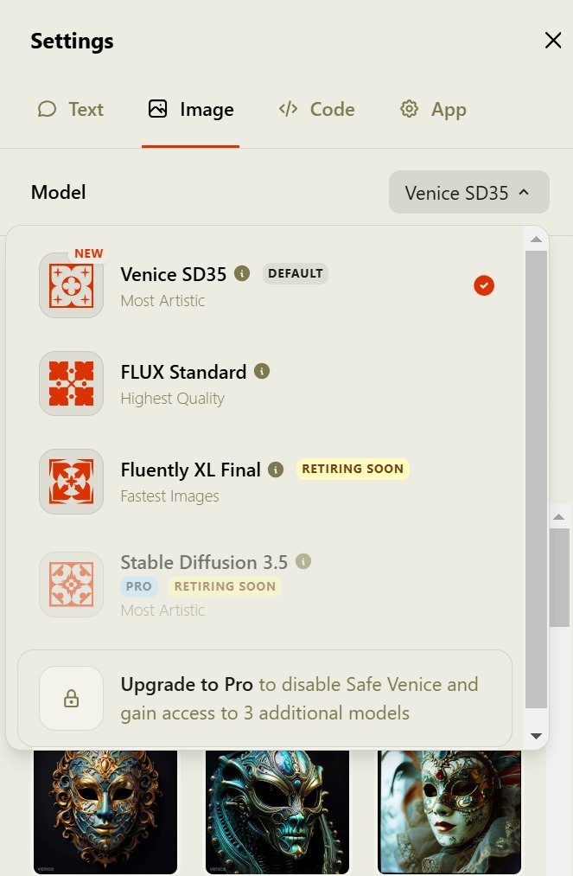Image resolution: width=573 pixels, height=876 pixels.
Task: Click the FLUX Standard model icon
Action: (x=71, y=383)
